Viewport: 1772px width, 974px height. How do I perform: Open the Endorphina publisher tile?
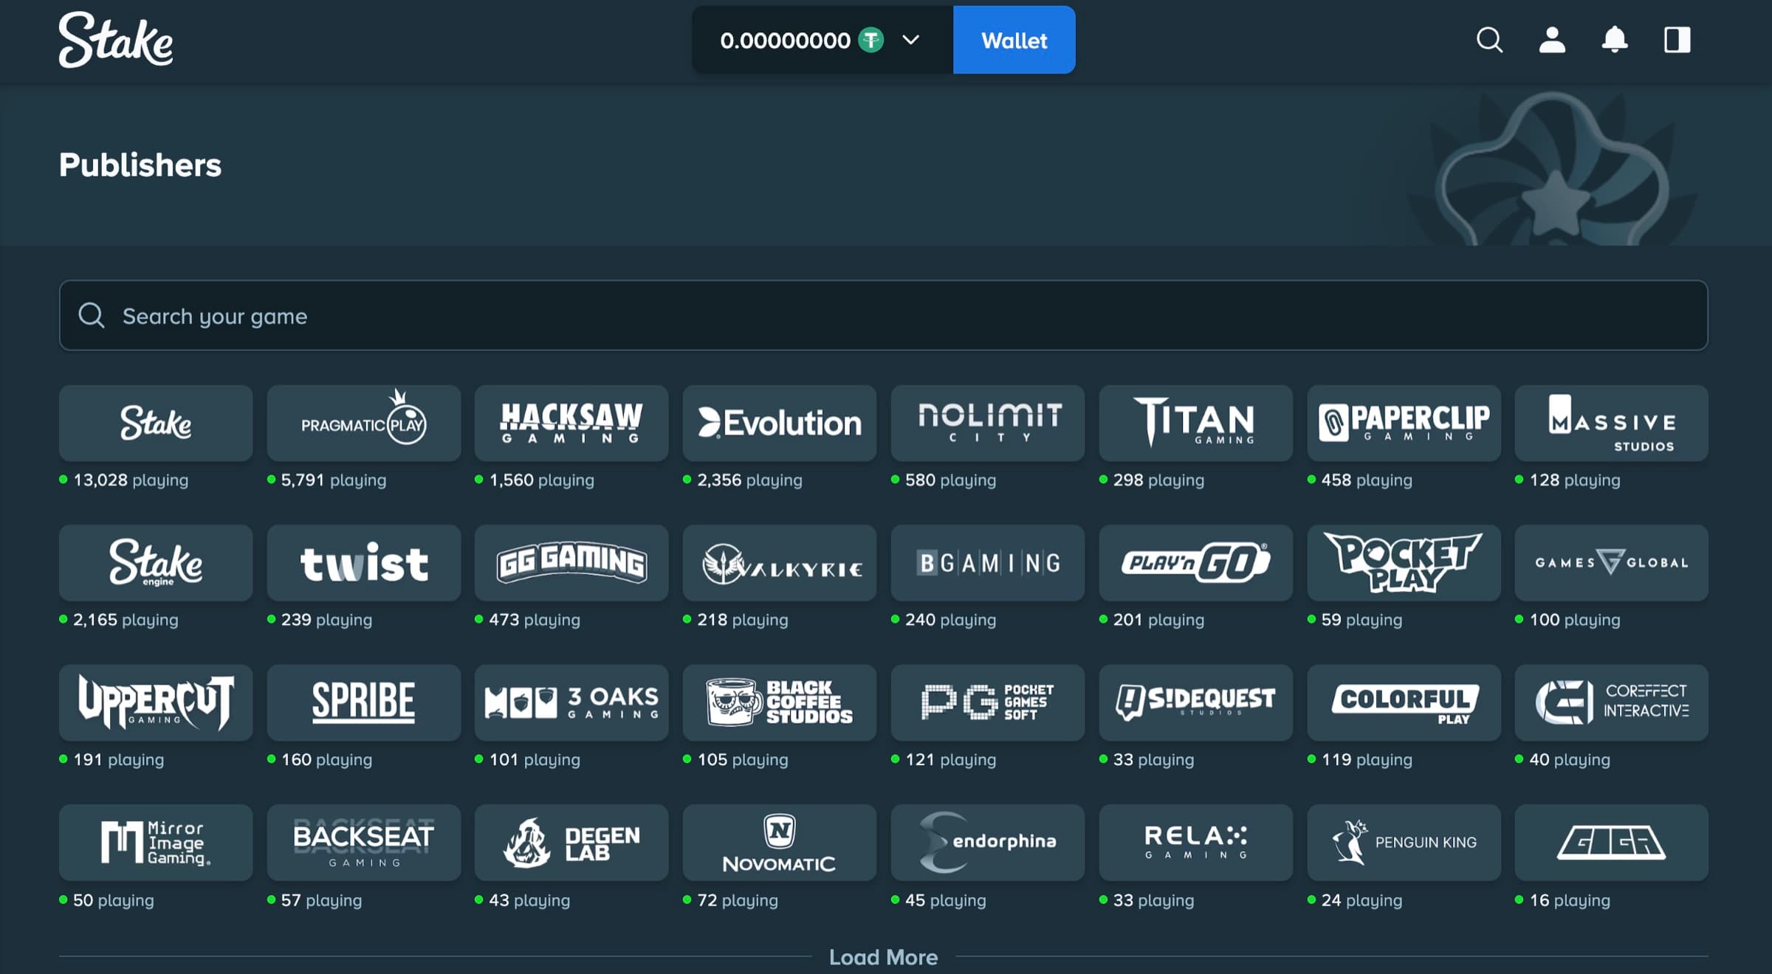pos(988,843)
